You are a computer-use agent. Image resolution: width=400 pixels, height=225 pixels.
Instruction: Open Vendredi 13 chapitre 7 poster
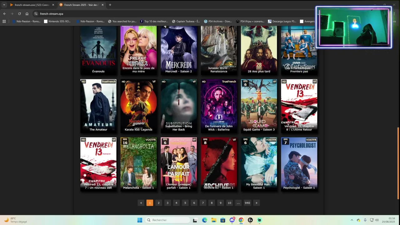pos(98,164)
